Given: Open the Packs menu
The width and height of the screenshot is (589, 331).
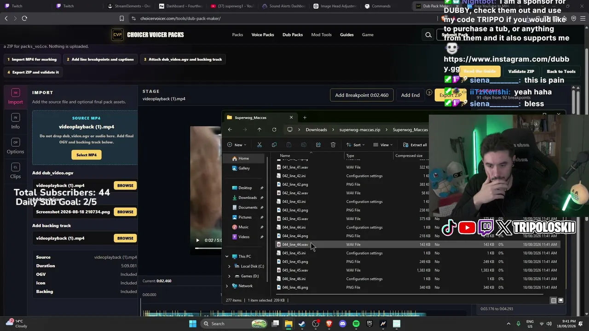Looking at the screenshot, I should tap(237, 35).
